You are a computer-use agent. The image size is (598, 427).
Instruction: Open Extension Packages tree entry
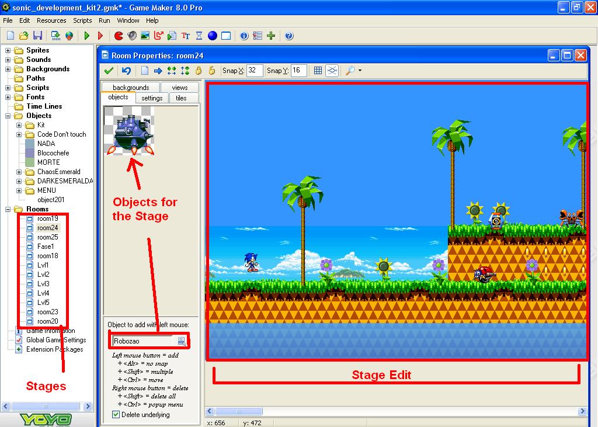(x=54, y=349)
